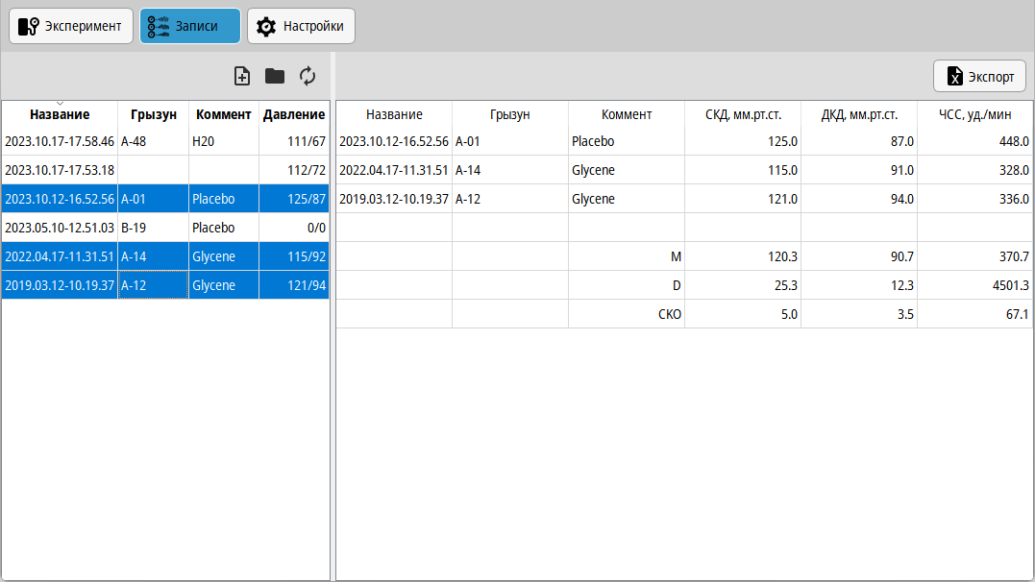Toggle selection of record 2023.10.12-16.52.56
This screenshot has height=582, width=1035.
[60, 199]
